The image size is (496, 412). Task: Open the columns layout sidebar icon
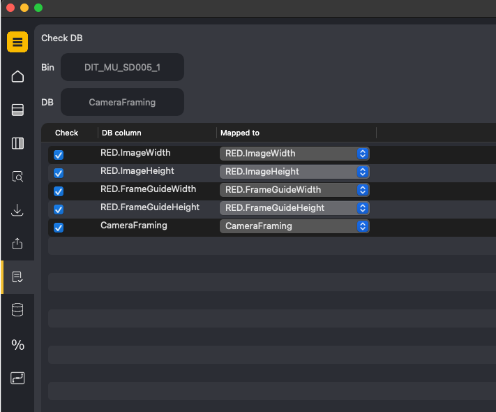click(17, 143)
